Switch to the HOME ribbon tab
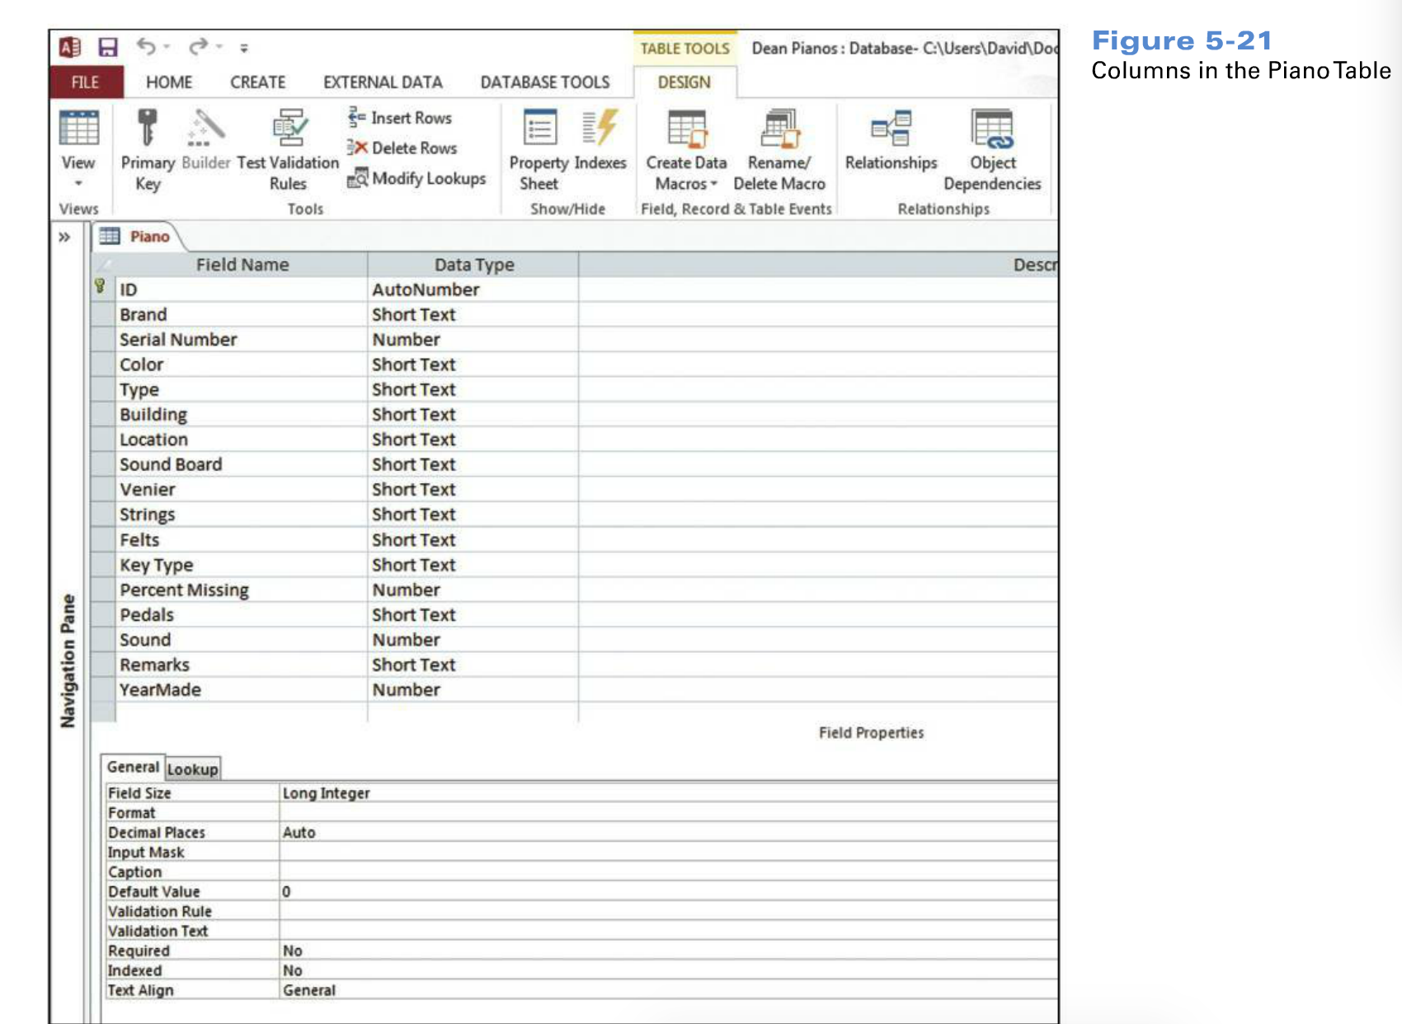 (169, 82)
